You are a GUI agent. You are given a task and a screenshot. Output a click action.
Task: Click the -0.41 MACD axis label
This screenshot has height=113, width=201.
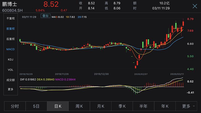coord(190,93)
